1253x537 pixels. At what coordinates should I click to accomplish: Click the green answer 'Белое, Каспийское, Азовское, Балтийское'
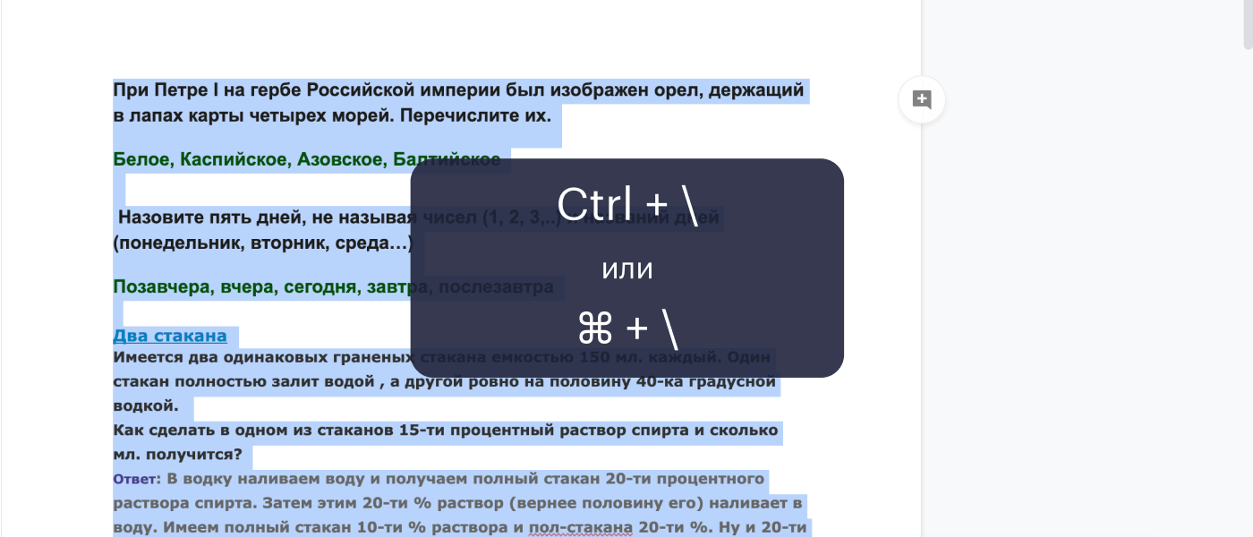(x=307, y=160)
